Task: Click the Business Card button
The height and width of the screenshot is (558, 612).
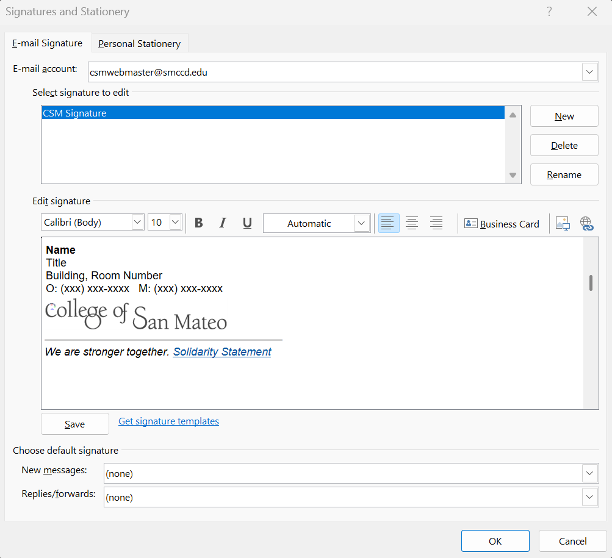Action: click(x=502, y=224)
